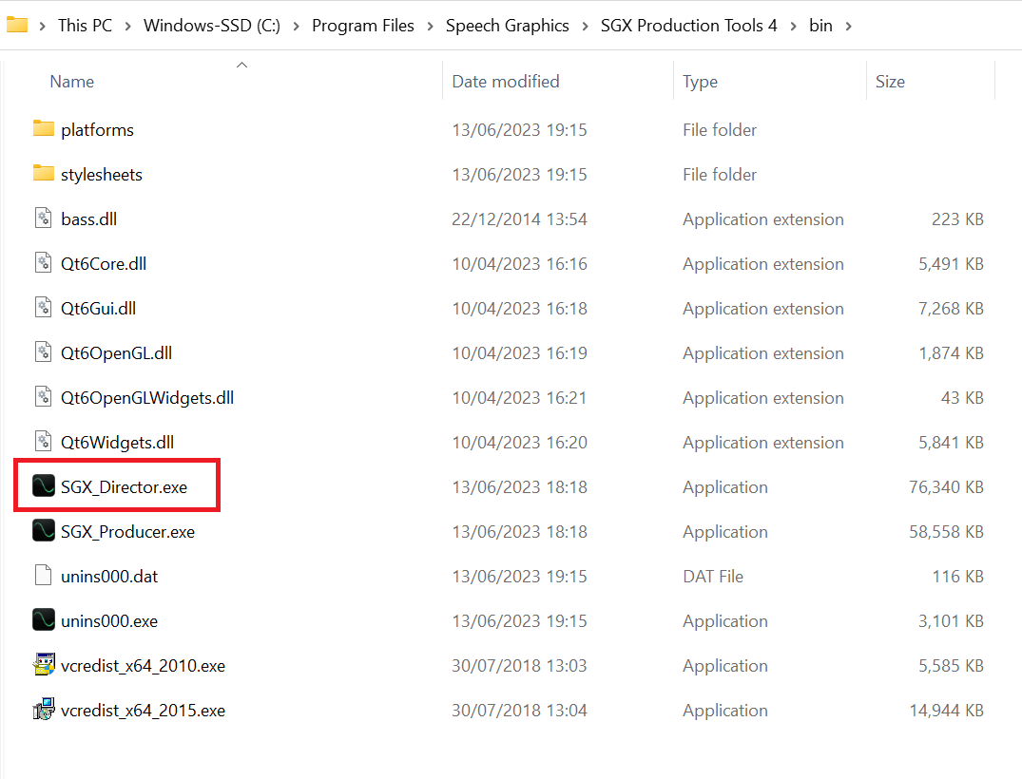The width and height of the screenshot is (1022, 779).
Task: Click the unins000.exe uninstaller icon
Action: [44, 620]
